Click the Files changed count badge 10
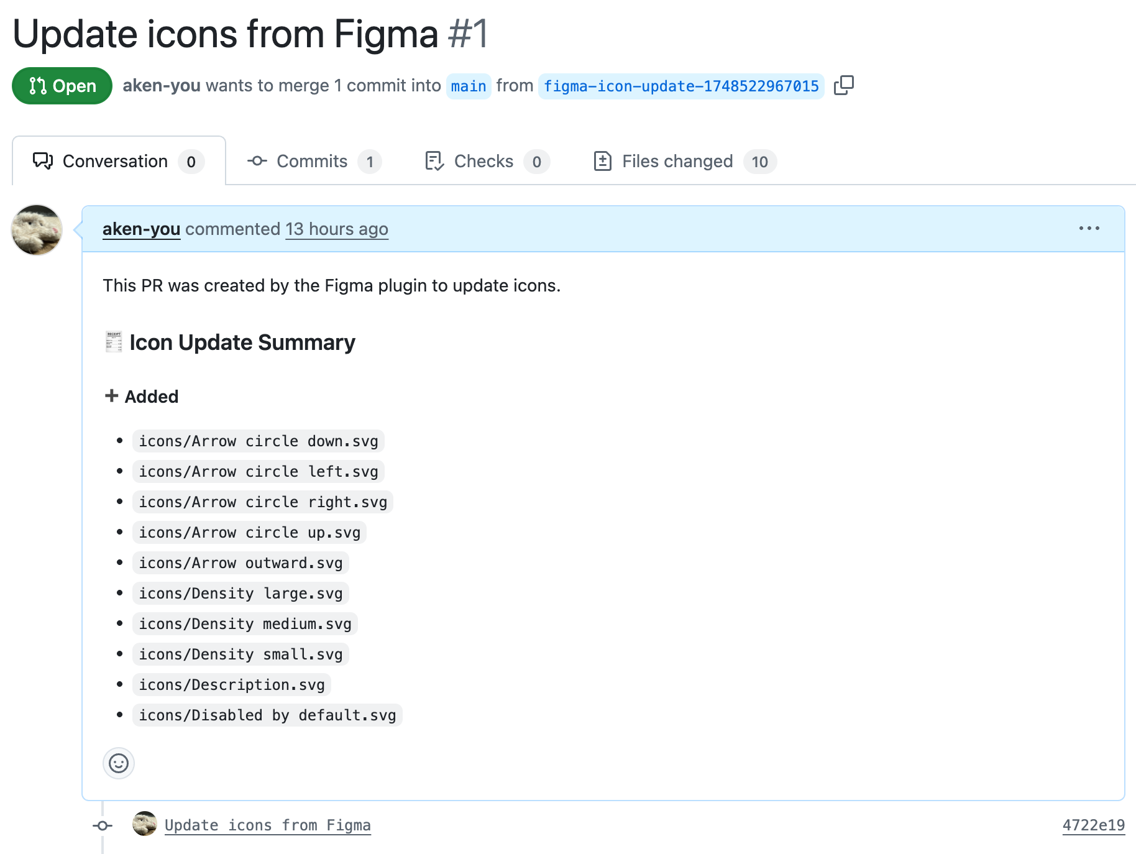 759,162
